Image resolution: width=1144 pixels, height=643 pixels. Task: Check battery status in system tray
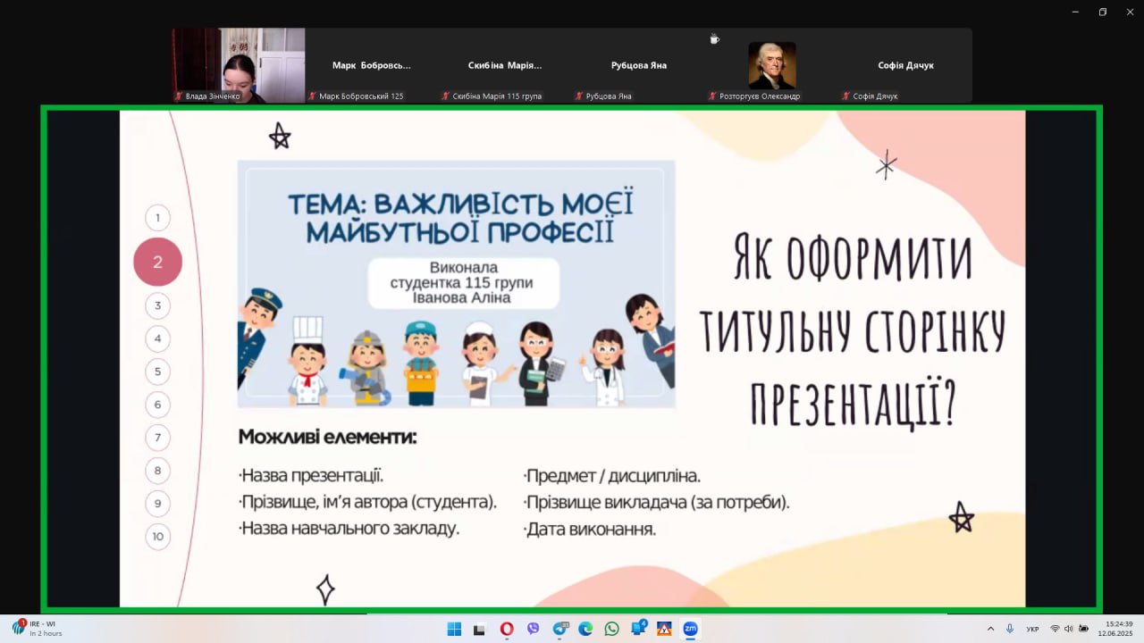(1083, 629)
